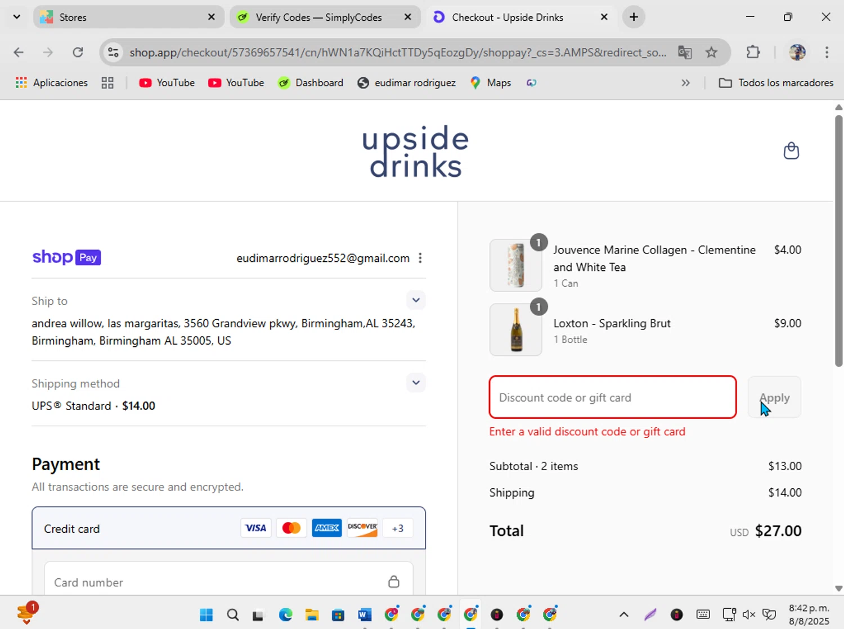This screenshot has height=629, width=844.
Task: Show the +3 additional card types
Action: [x=398, y=528]
